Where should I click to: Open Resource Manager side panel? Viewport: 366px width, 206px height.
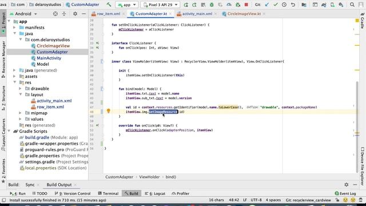tap(3, 59)
